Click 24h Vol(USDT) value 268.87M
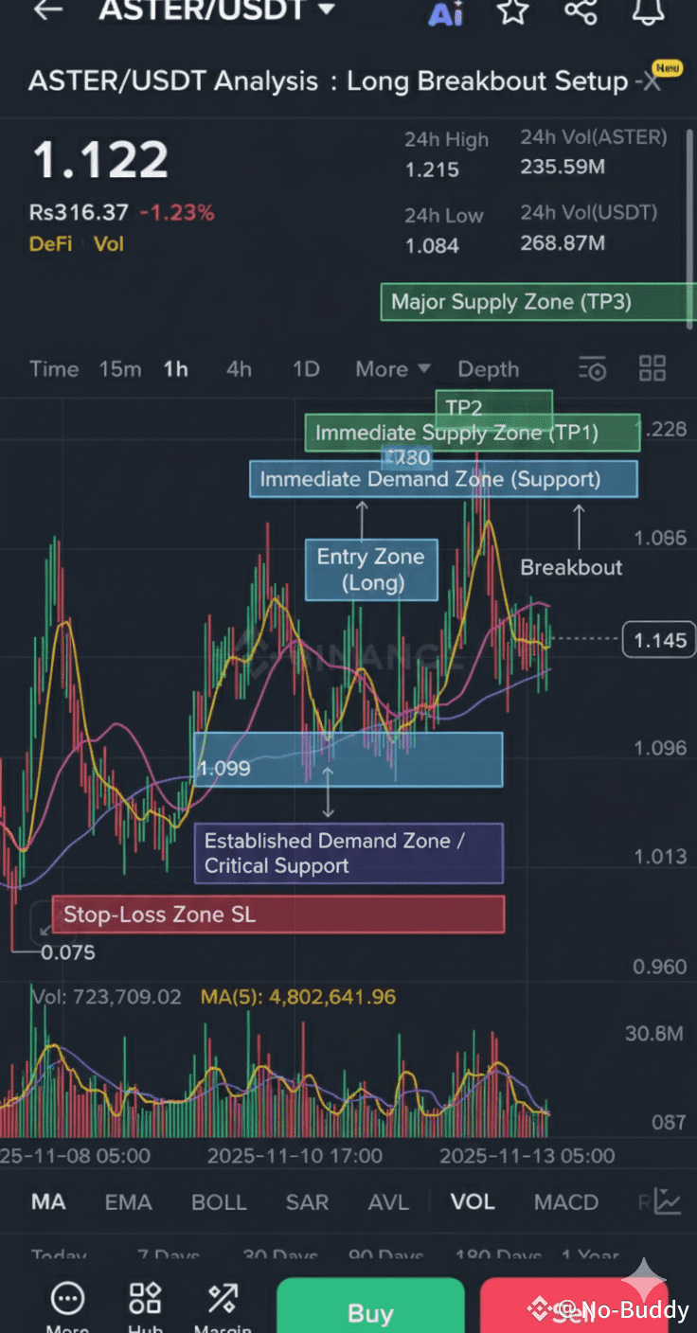Viewport: 697px width, 1333px height. tap(563, 243)
